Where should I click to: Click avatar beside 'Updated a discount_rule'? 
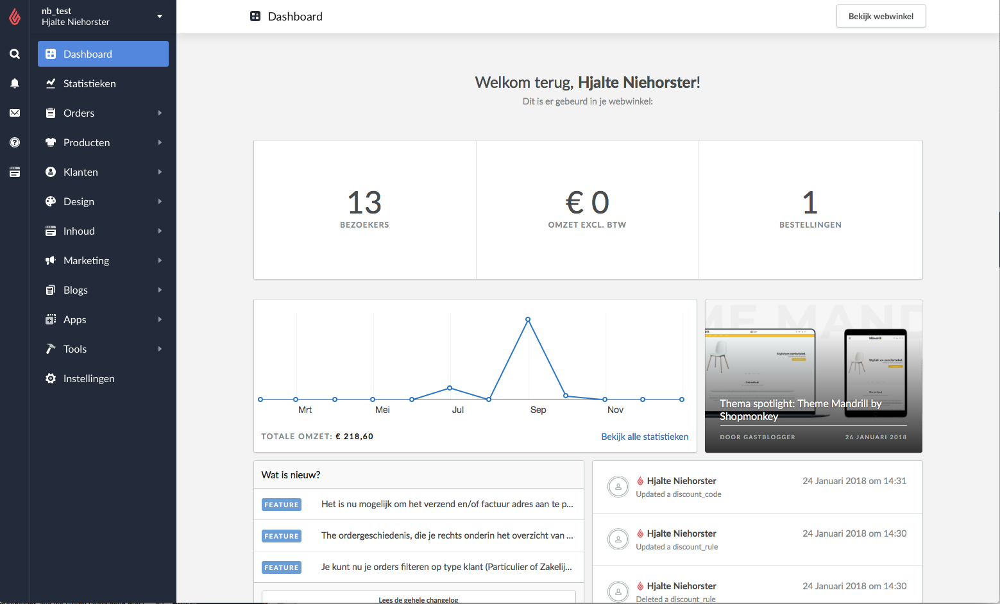pos(618,539)
